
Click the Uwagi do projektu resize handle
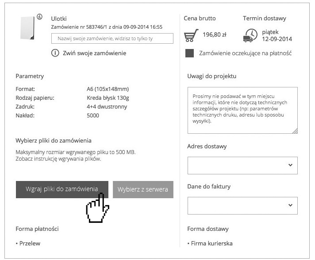click(295, 130)
